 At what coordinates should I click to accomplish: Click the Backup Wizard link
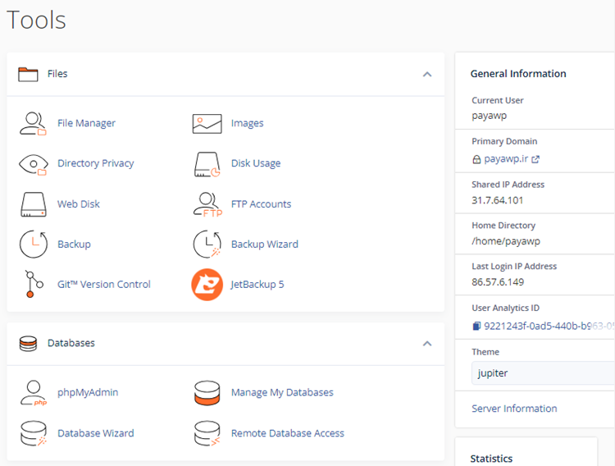[x=264, y=244]
